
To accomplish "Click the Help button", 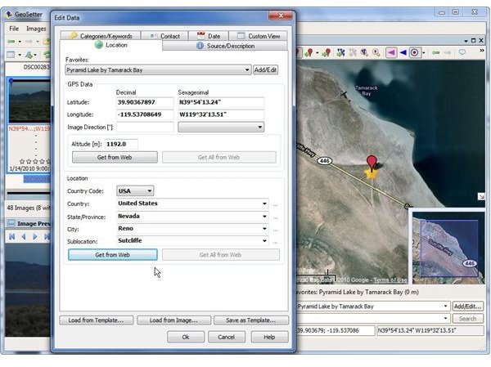I will pyautogui.click(x=269, y=337).
